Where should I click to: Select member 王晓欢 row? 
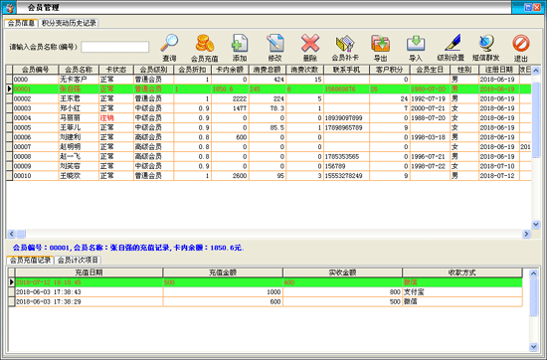[x=269, y=176]
